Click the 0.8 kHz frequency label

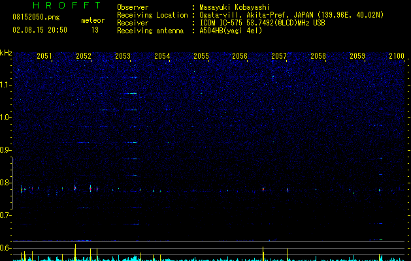tap(5, 183)
